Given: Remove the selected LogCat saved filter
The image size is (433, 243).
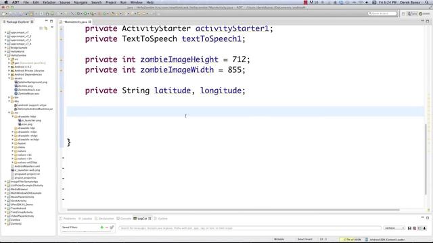Looking at the screenshot, I should (x=107, y=227).
